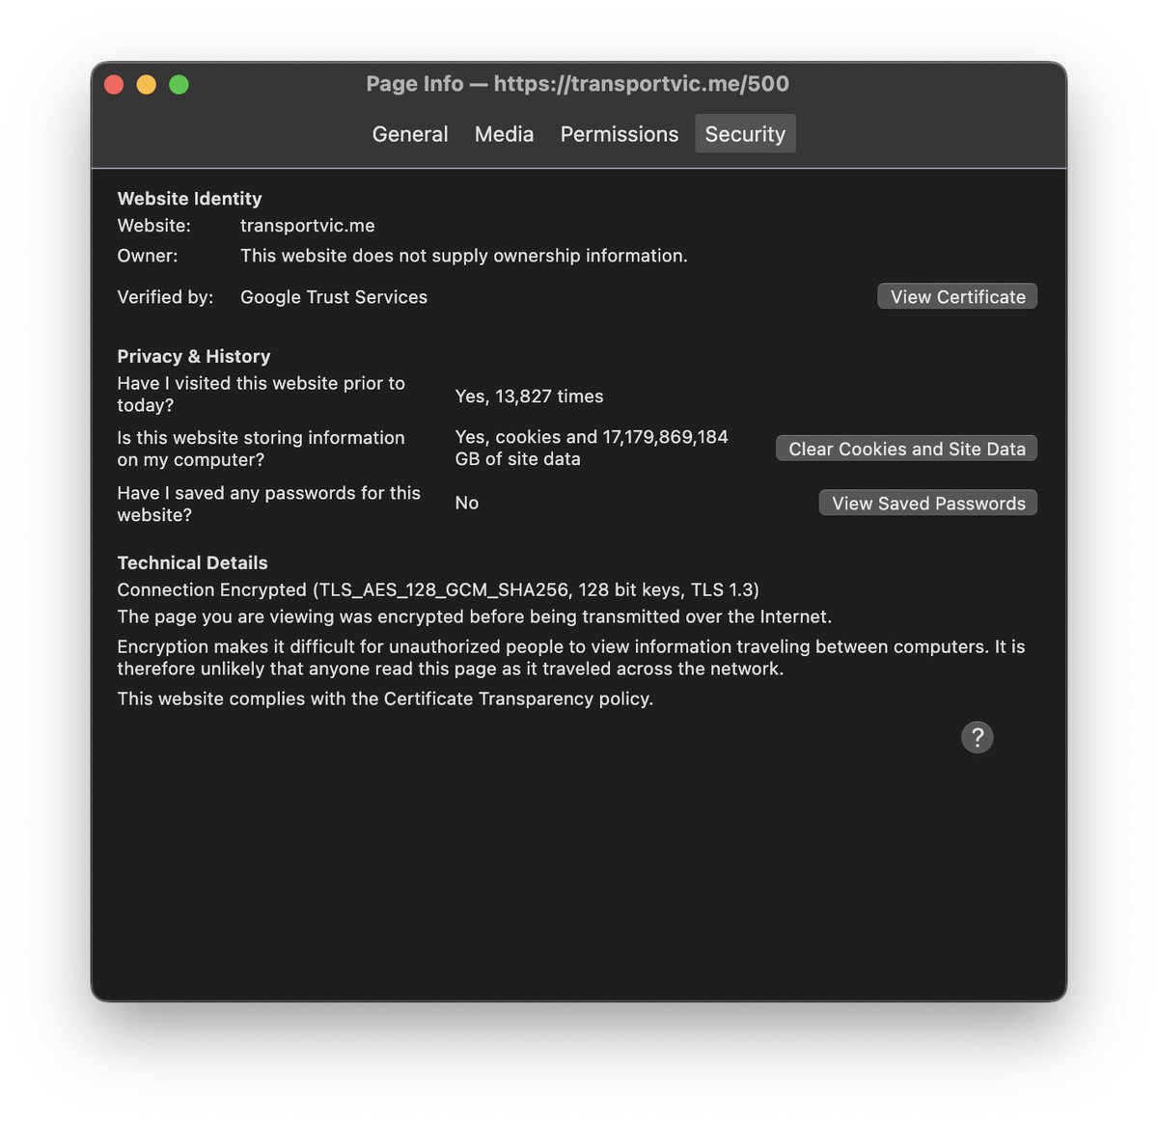This screenshot has height=1122, width=1158.
Task: Click the Page Info window title
Action: click(x=577, y=84)
